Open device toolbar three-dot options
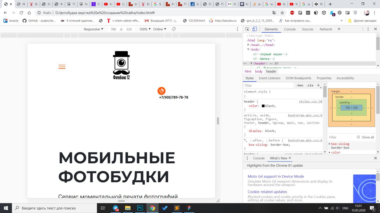The height and width of the screenshot is (213, 380). point(237,29)
